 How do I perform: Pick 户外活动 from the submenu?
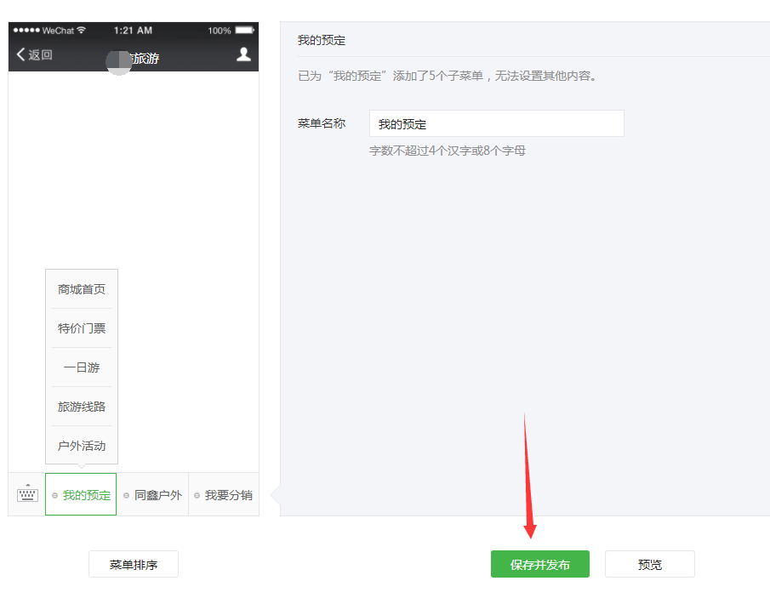tap(82, 446)
